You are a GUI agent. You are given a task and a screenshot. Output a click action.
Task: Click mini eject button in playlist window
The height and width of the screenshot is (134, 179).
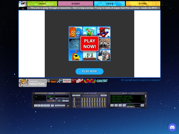tap(134, 107)
